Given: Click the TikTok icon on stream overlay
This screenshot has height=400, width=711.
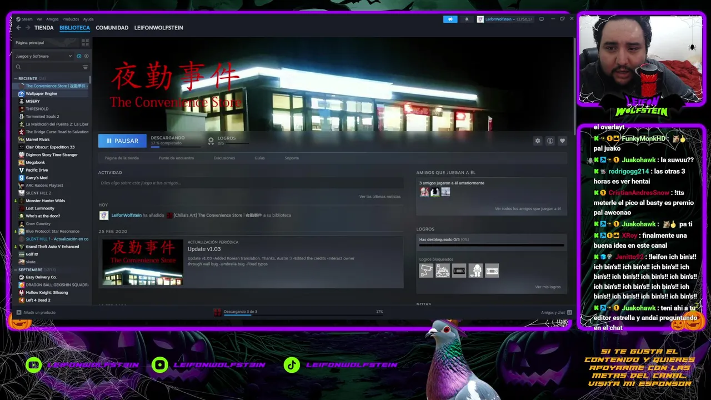Looking at the screenshot, I should [292, 364].
